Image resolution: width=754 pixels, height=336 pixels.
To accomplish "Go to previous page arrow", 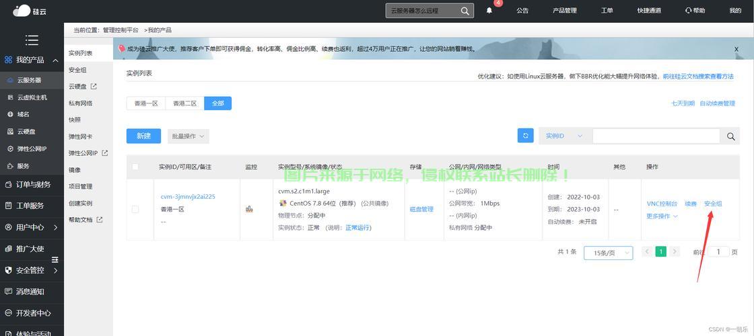I will click(x=647, y=251).
